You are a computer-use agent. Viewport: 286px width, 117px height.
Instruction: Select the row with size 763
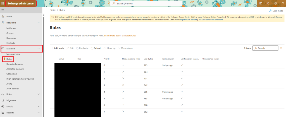click(x=167, y=98)
